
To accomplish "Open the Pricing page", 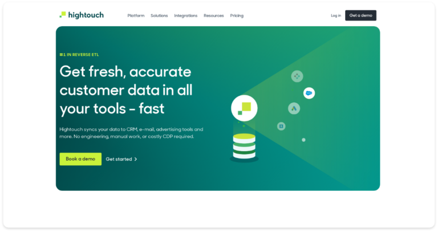I will click(237, 15).
